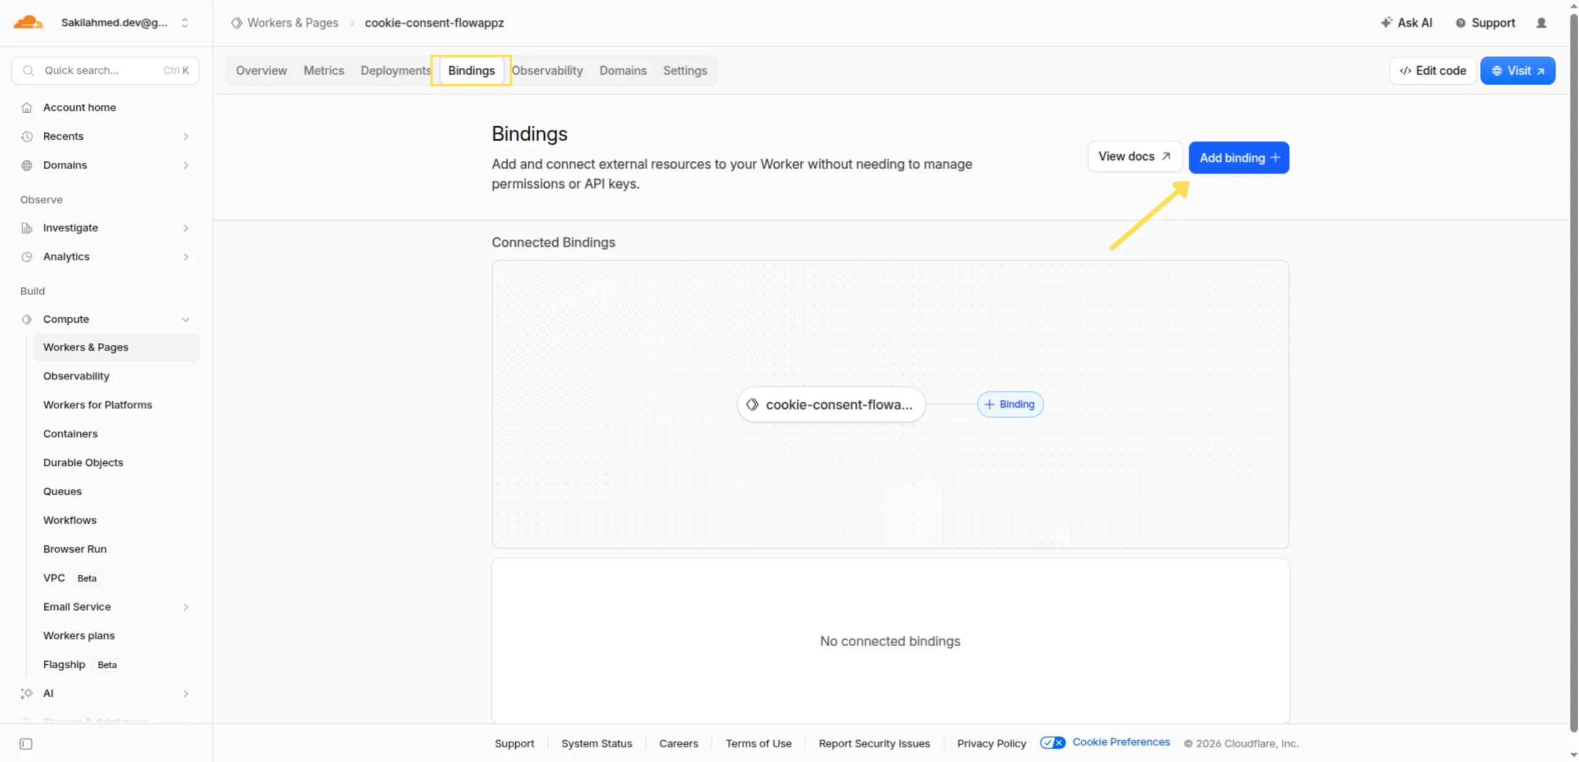Open Report Security Issues link
The height and width of the screenshot is (762, 1579).
[875, 744]
